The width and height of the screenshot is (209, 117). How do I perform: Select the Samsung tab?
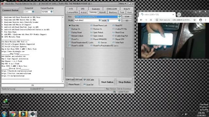tap(93, 12)
